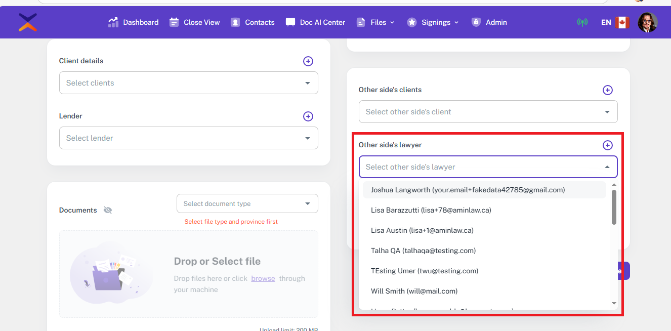The width and height of the screenshot is (671, 331).
Task: Open the Select lender dropdown
Action: pyautogui.click(x=188, y=138)
